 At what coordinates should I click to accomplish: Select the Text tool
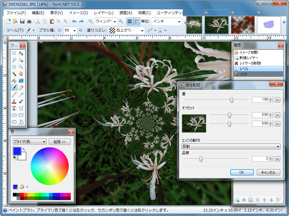(14, 108)
